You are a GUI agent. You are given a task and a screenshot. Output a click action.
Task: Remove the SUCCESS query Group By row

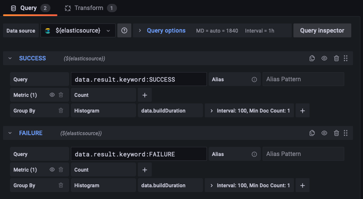61,110
